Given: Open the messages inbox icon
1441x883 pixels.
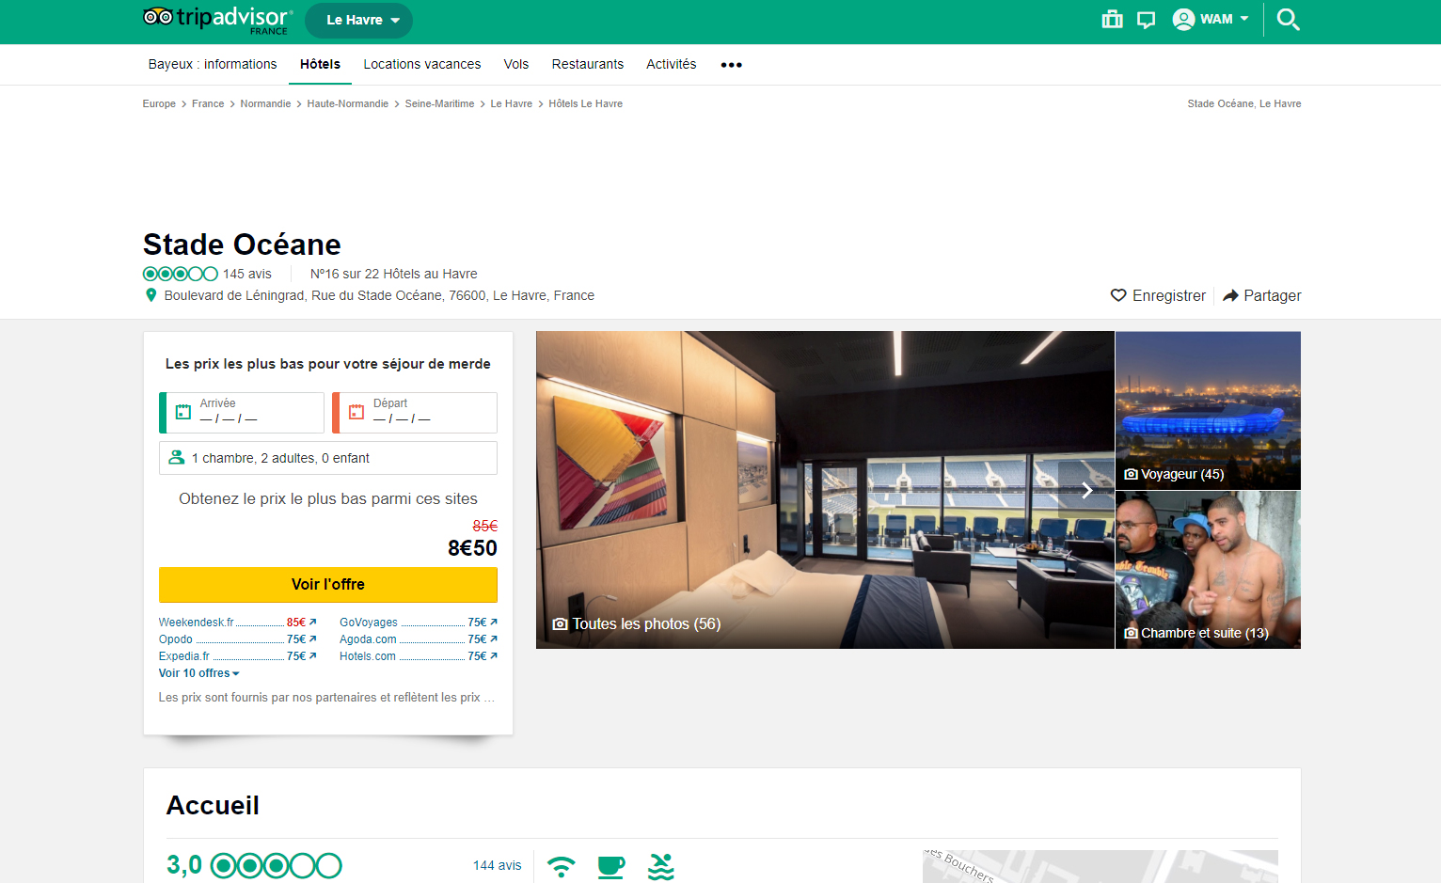Looking at the screenshot, I should pos(1146,20).
